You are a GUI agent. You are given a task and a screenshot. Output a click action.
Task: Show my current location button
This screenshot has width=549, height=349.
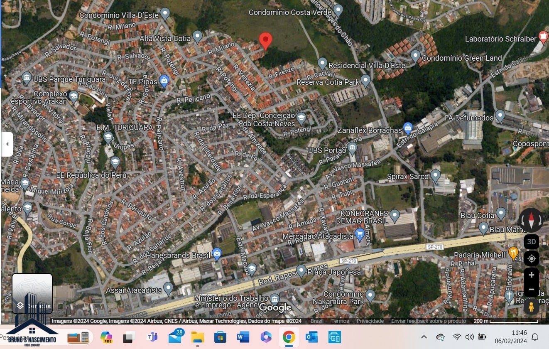(x=531, y=259)
